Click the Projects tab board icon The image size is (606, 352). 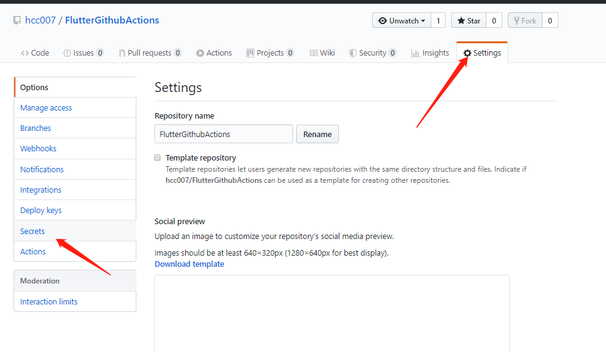250,53
